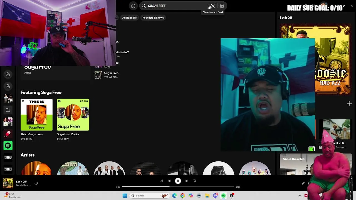Skip to the previous track
Image resolution: width=356 pixels, height=200 pixels.
click(x=169, y=181)
